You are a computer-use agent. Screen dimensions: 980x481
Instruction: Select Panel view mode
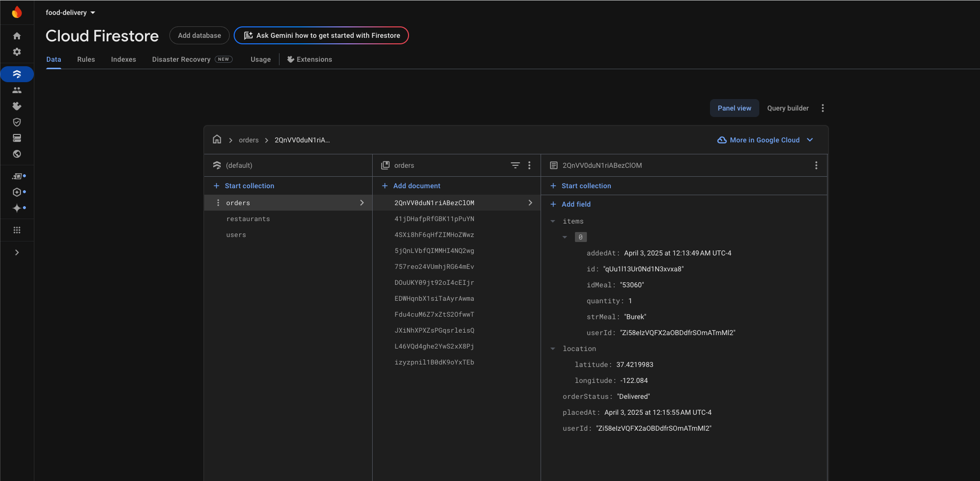(x=734, y=108)
